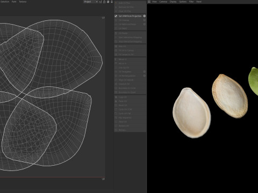Open the Display menu in the viewport

pos(173,2)
